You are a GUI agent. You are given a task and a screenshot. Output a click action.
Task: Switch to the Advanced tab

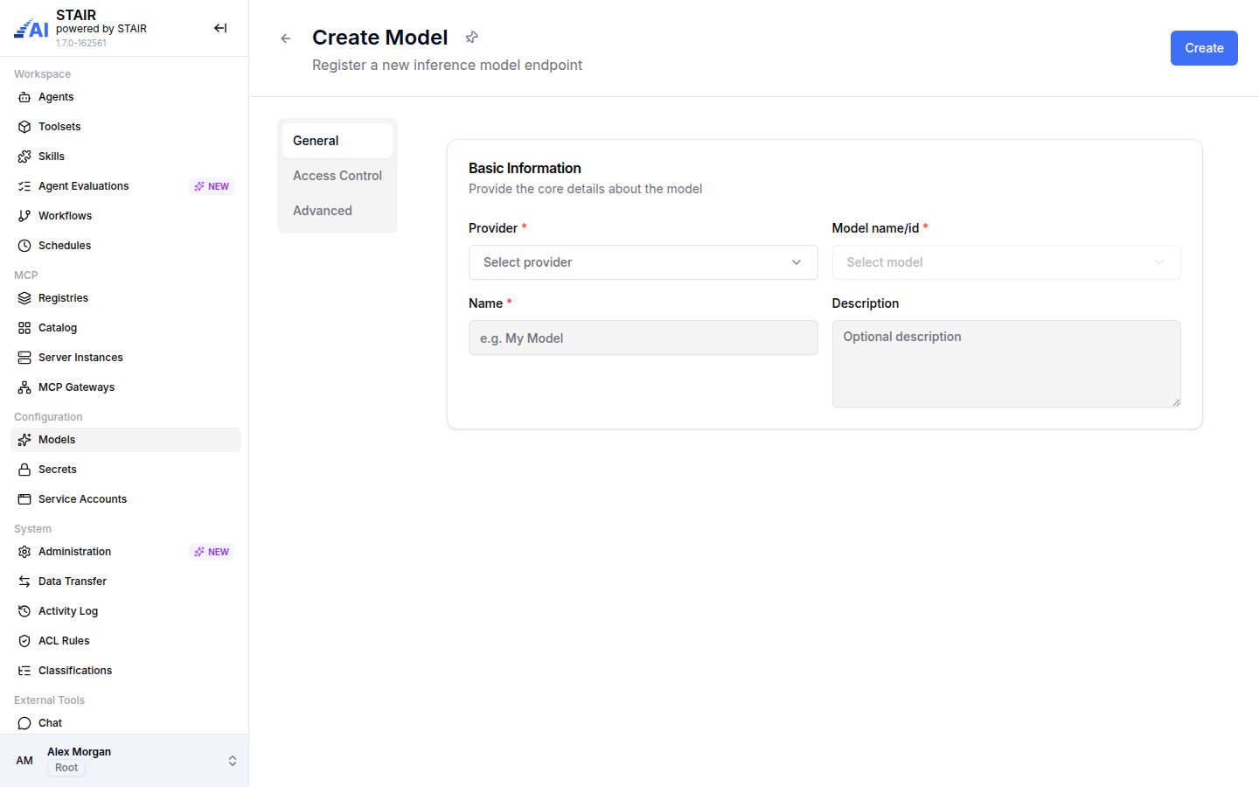(x=337, y=211)
